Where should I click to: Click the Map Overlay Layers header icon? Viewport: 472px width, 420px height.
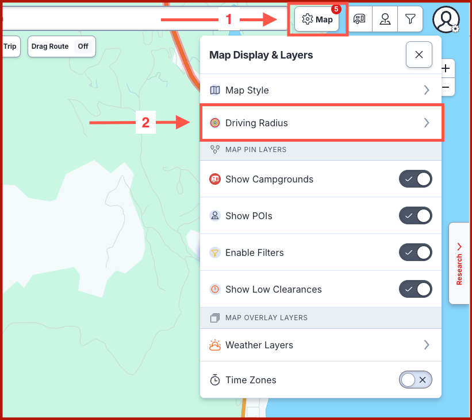(214, 317)
